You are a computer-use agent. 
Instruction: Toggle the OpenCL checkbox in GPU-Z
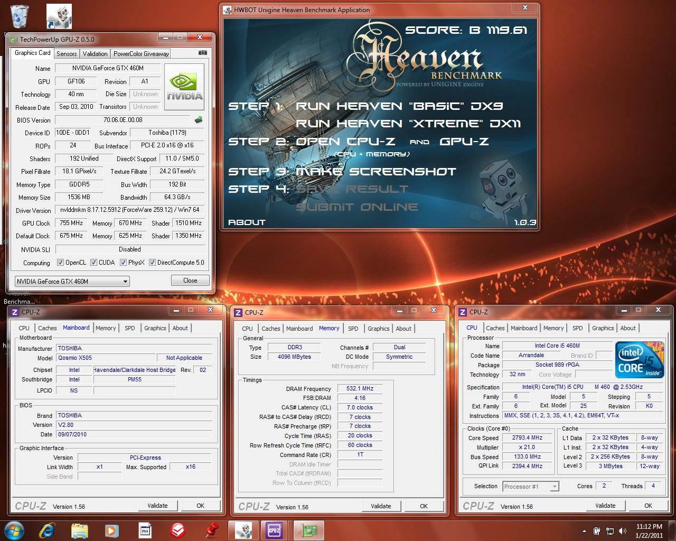[61, 263]
